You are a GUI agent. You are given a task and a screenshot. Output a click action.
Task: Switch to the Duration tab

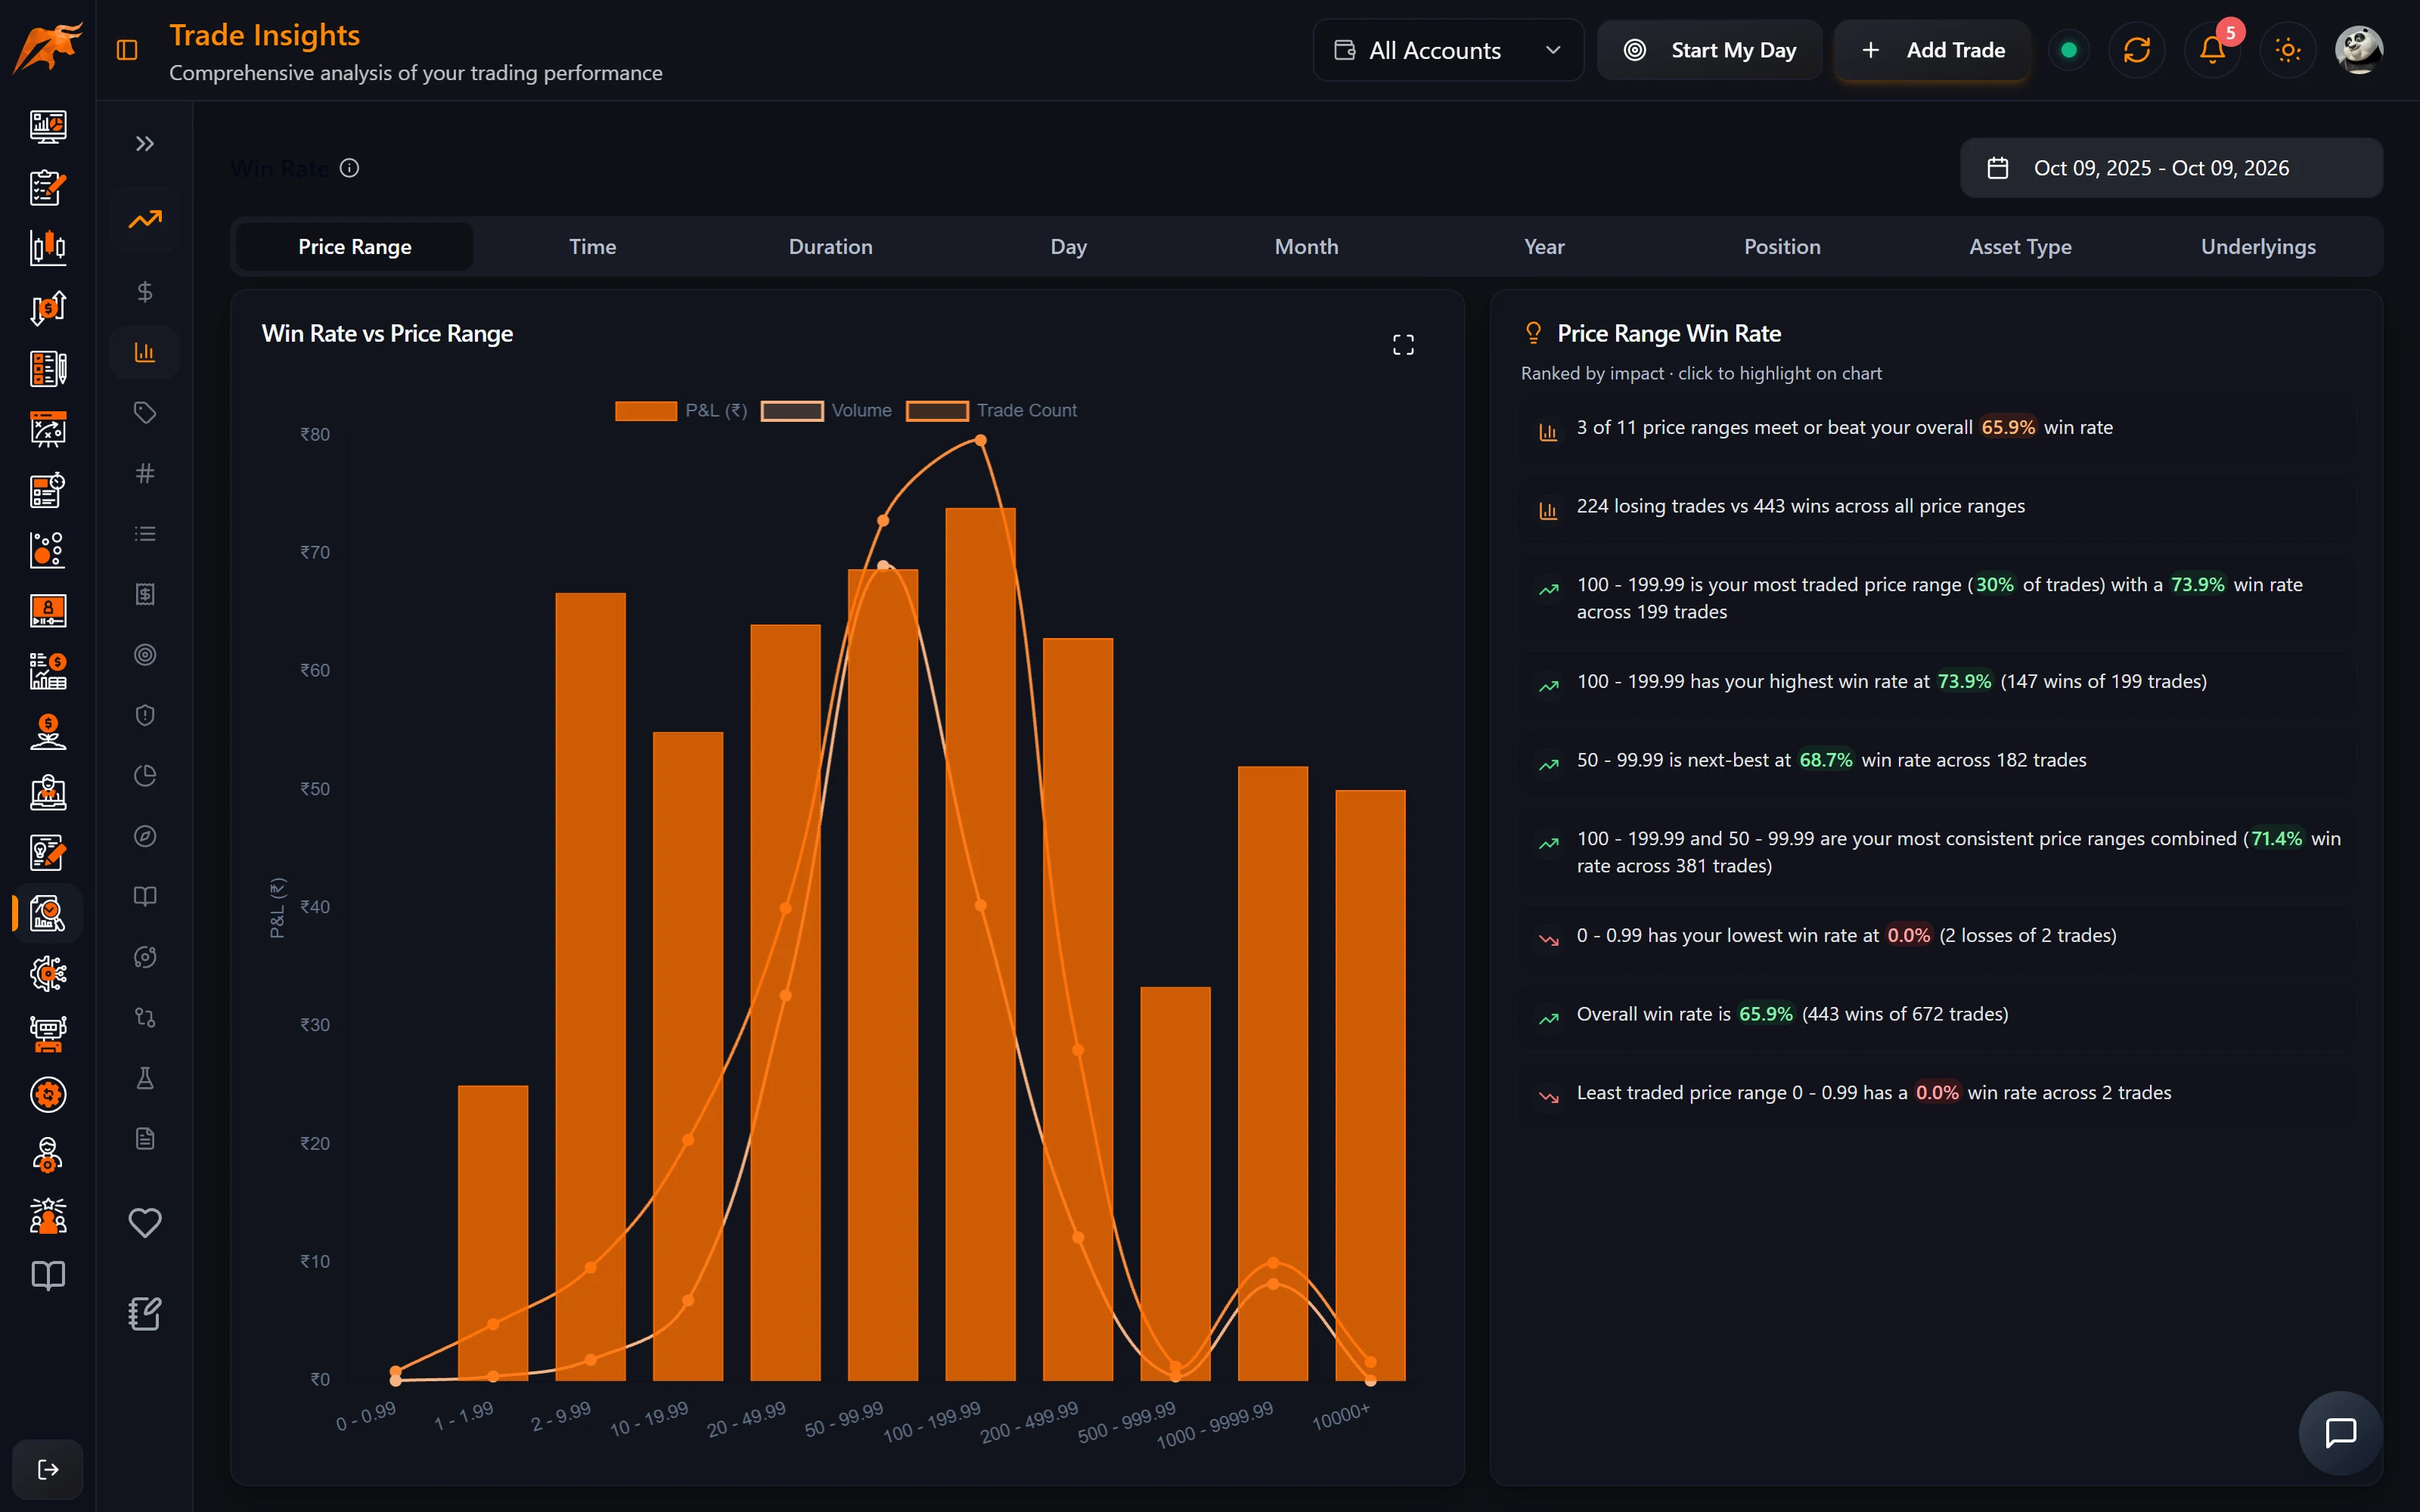(830, 247)
